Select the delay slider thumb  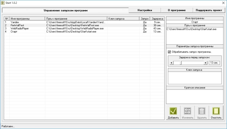coord(177,63)
